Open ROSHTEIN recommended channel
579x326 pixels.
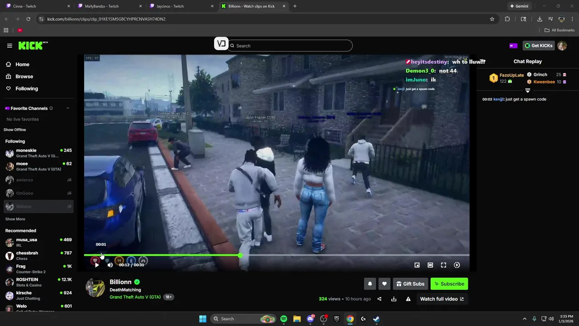pos(38,282)
